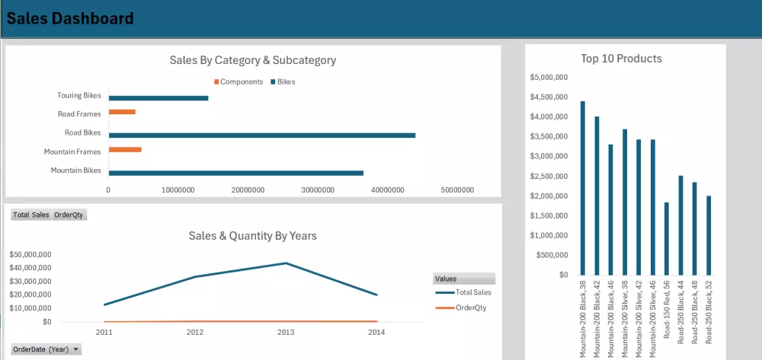Click the Sales Dashboard header title
Viewport: 762px width, 360px height.
coord(70,18)
